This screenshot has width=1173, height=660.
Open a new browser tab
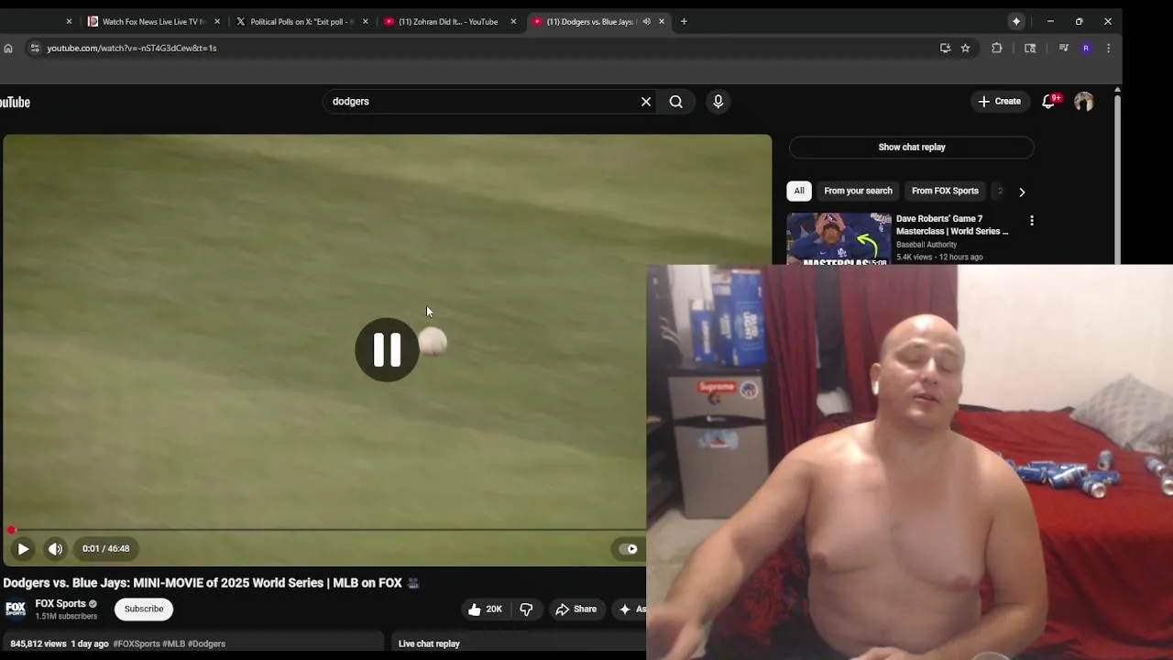pos(684,21)
